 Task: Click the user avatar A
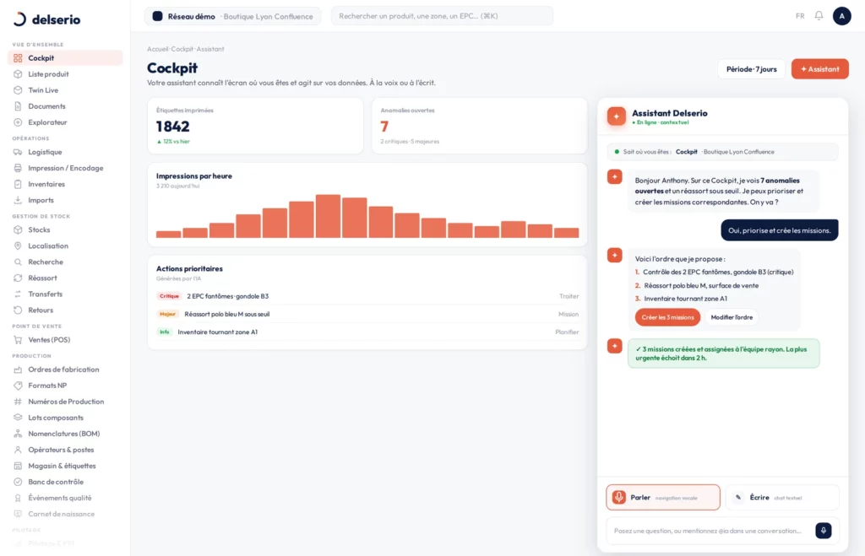point(841,16)
